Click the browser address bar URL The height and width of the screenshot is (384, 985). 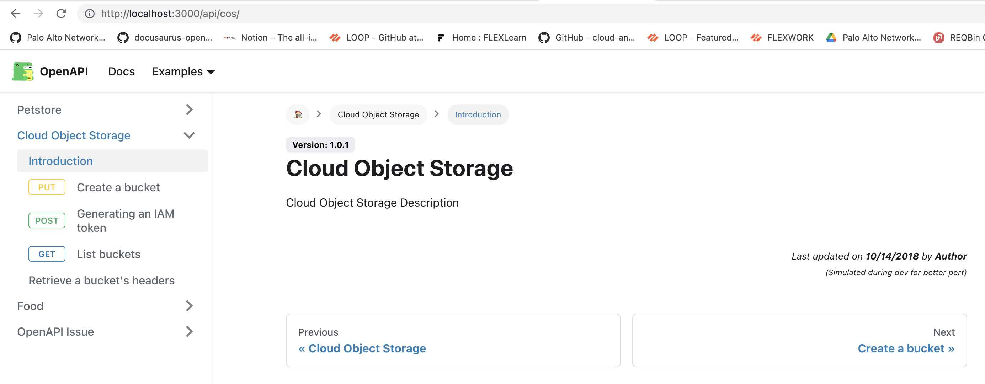[170, 14]
